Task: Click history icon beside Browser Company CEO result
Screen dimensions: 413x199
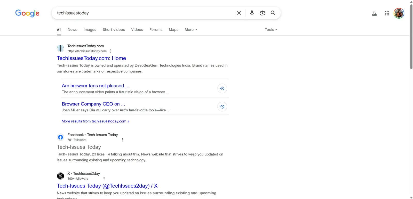Action: [222, 107]
